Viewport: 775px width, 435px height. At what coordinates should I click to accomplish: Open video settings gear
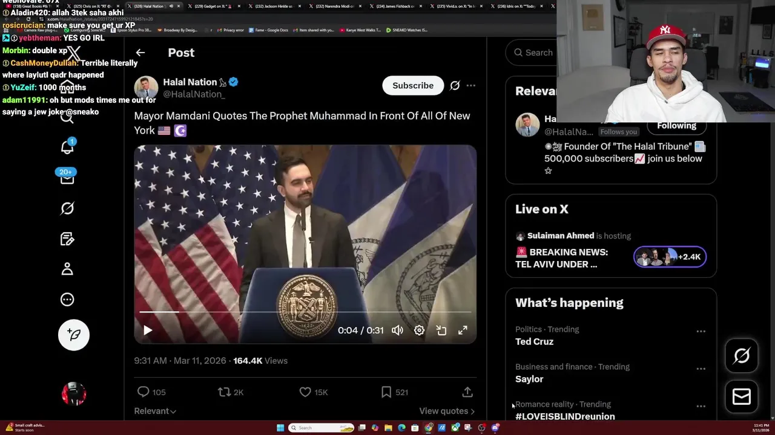[x=419, y=330]
